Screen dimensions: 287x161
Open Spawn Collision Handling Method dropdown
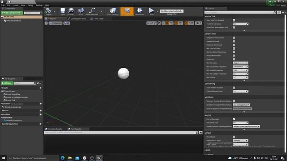point(246,127)
